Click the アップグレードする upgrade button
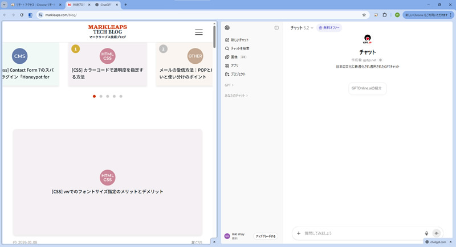 pos(265,236)
